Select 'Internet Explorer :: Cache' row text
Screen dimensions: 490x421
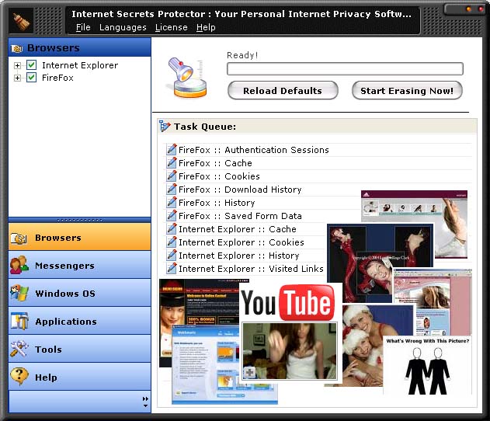click(x=238, y=229)
